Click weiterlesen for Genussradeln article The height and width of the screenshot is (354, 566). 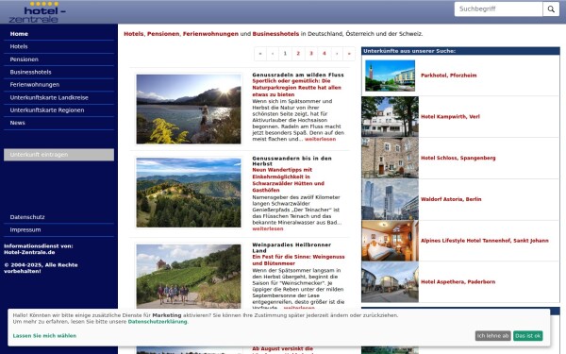click(x=320, y=139)
